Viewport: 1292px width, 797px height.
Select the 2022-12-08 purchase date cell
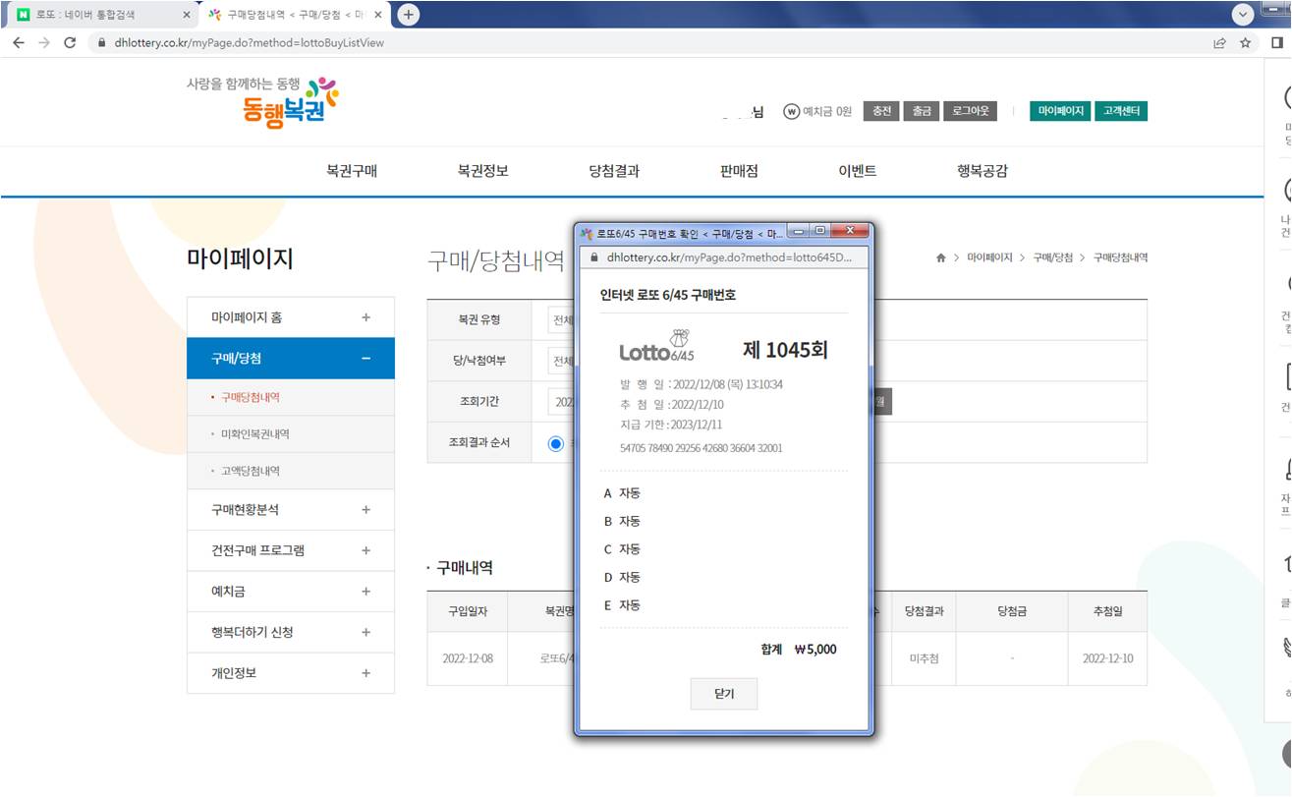[x=468, y=658]
